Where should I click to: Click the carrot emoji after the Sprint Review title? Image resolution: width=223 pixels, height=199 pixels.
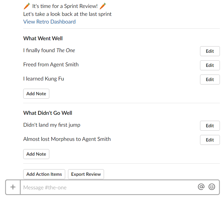coord(104,6)
